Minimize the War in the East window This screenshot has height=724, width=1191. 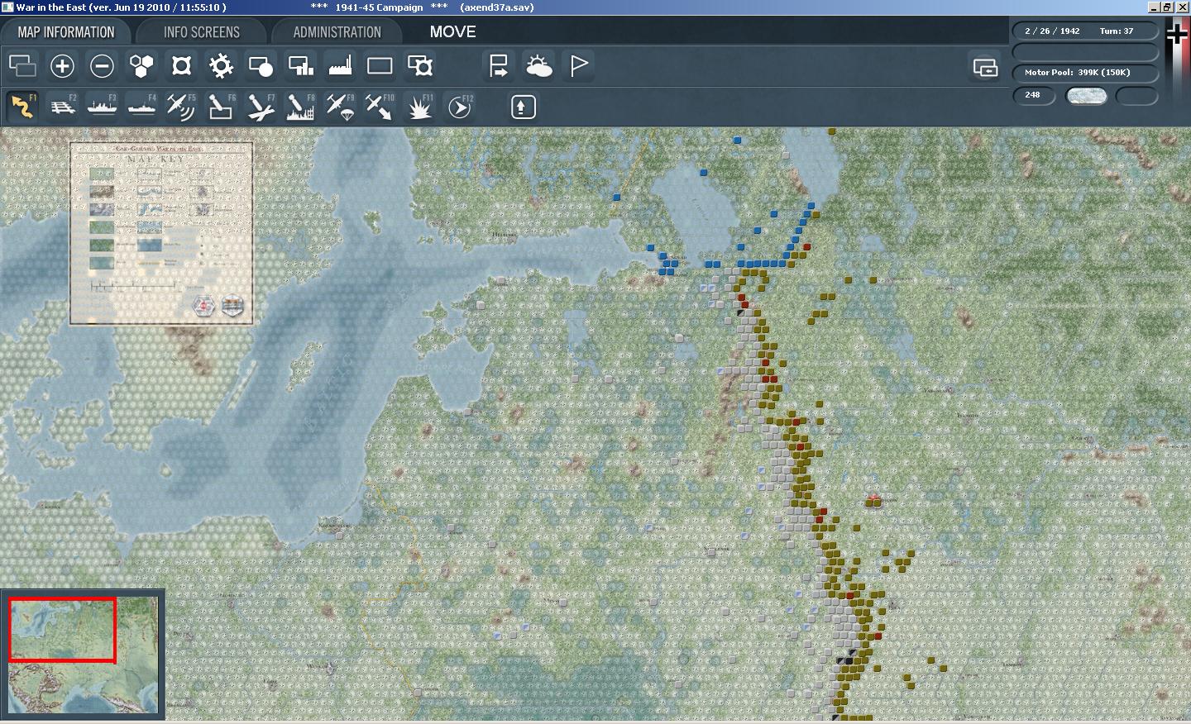click(x=1154, y=7)
